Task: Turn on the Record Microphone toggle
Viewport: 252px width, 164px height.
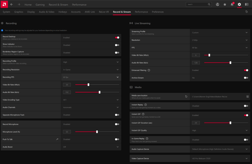Action: click(x=117, y=124)
